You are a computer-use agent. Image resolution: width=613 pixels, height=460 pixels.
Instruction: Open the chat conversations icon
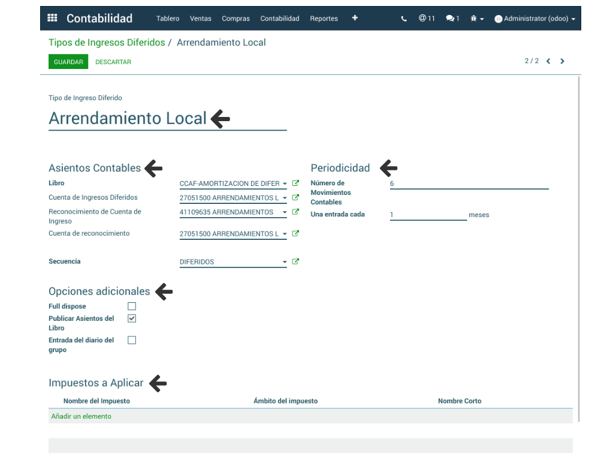tap(452, 19)
